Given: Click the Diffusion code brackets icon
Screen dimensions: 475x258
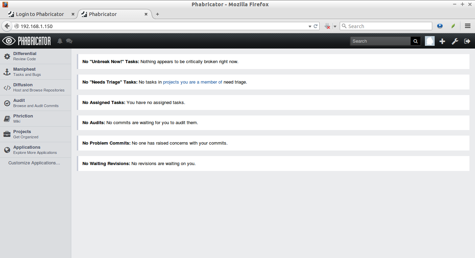Looking at the screenshot, I should tap(7, 87).
